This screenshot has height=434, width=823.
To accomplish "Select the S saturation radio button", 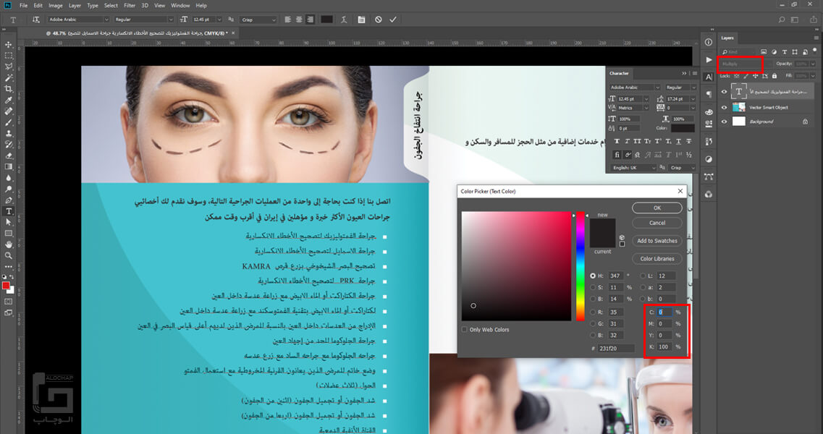I will [x=593, y=288].
